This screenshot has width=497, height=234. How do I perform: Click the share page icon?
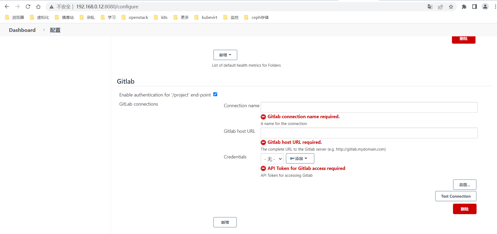click(440, 7)
